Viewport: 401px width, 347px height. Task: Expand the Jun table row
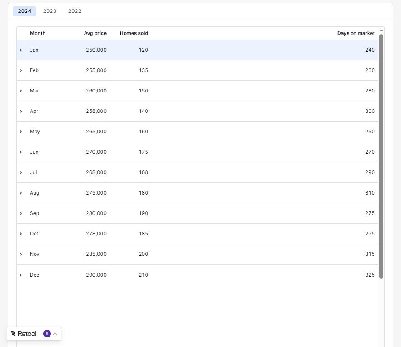point(21,152)
